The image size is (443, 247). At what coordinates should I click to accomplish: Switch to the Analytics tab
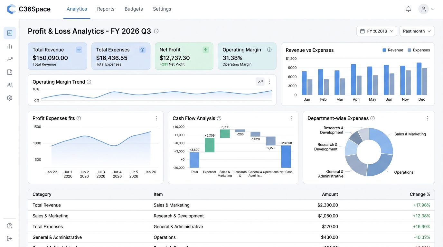(x=77, y=9)
